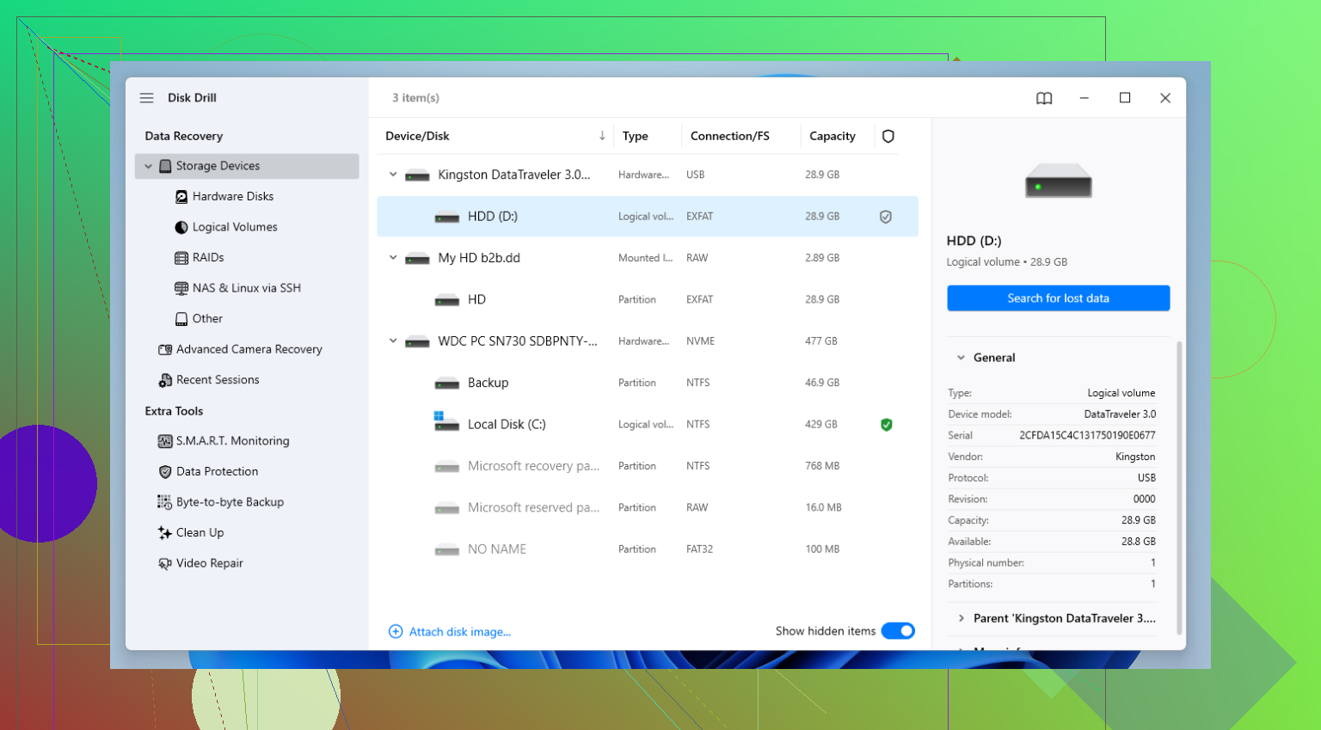This screenshot has width=1321, height=730.
Task: Click the Advanced Camera Recovery icon
Action: 165,349
